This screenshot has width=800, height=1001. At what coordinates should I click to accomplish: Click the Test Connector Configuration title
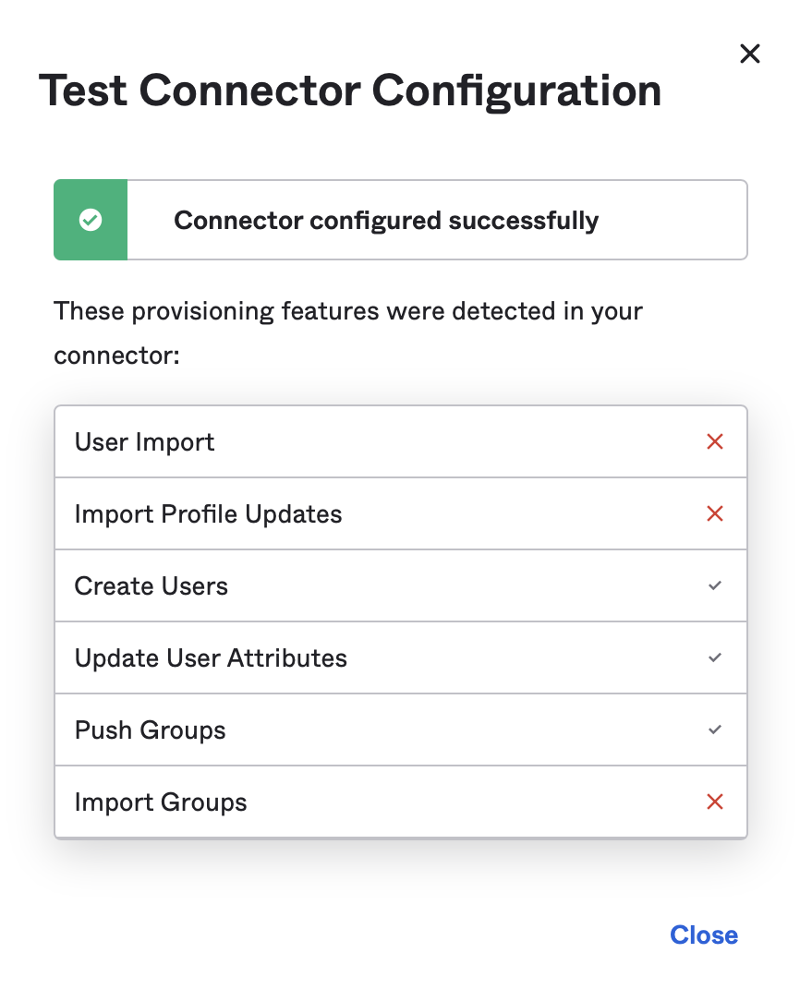[x=350, y=90]
